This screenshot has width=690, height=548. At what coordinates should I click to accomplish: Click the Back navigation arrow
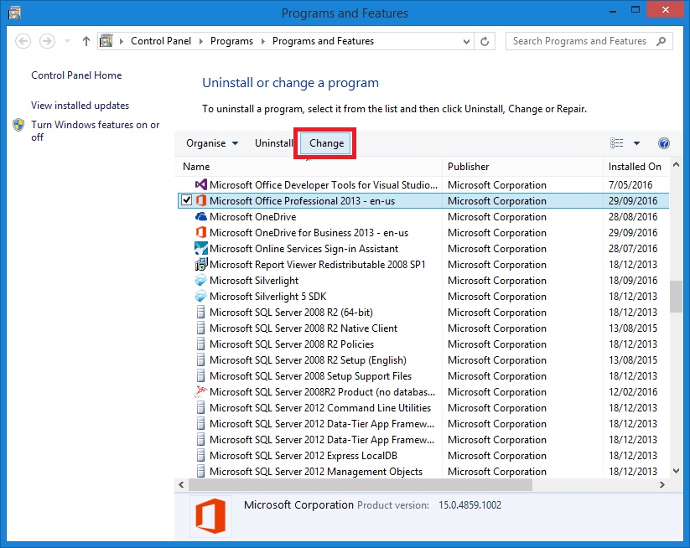[23, 41]
